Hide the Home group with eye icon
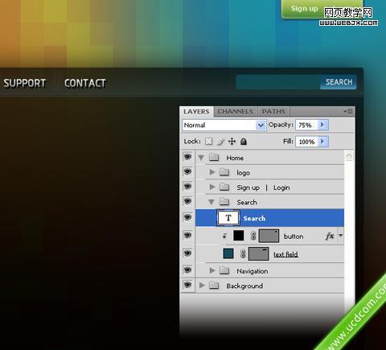Image resolution: width=386 pixels, height=350 pixels. point(187,157)
